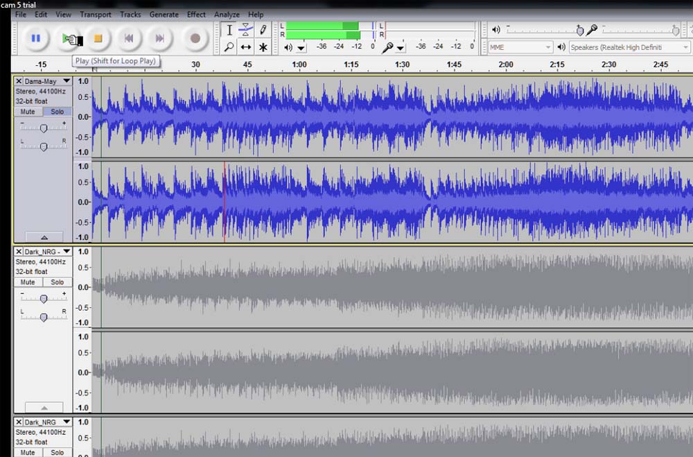Click the mixer toolbar microphone icon

(592, 30)
